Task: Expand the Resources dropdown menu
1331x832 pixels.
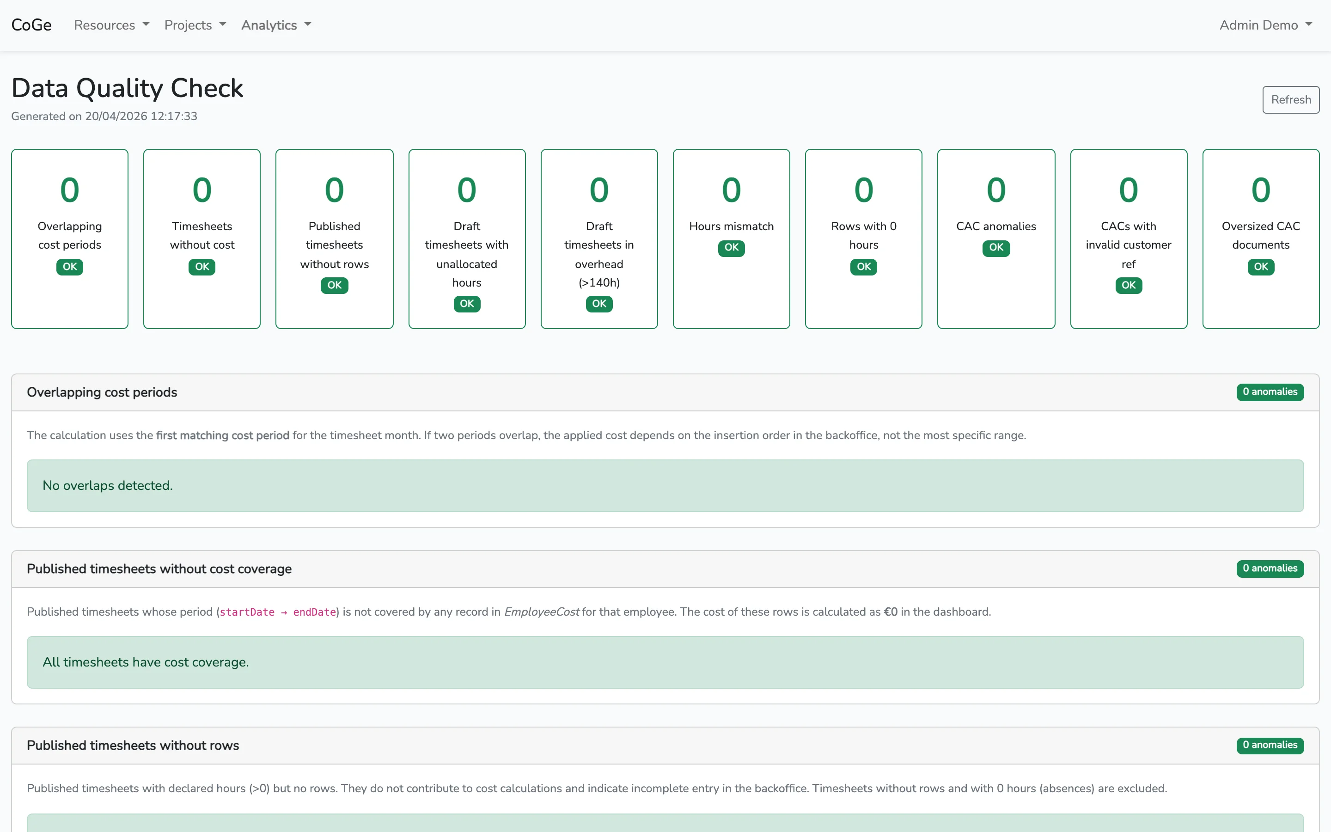Action: 112,25
